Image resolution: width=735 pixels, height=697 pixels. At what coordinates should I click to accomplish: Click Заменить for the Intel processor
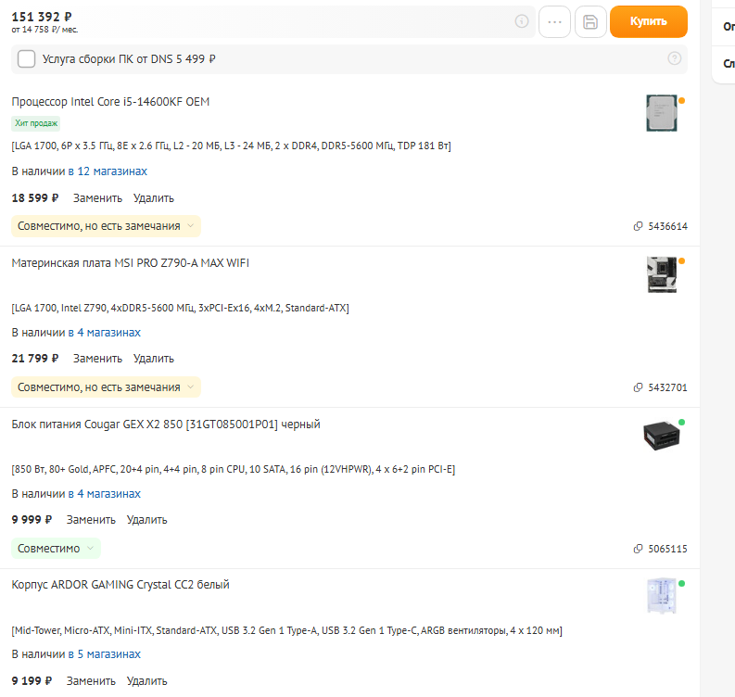click(x=97, y=198)
